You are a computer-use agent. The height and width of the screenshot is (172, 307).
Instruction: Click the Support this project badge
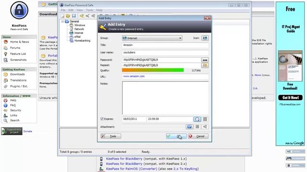pos(12,131)
